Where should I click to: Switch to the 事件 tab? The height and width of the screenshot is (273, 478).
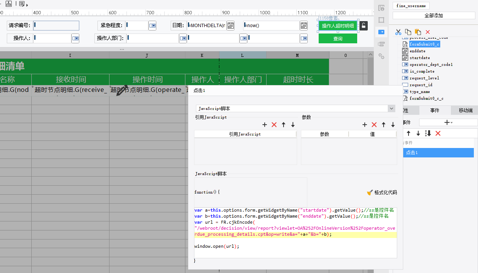point(435,110)
